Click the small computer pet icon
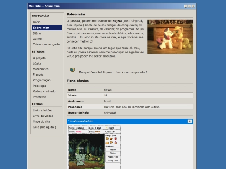The image size is (226, 169). [72, 70]
